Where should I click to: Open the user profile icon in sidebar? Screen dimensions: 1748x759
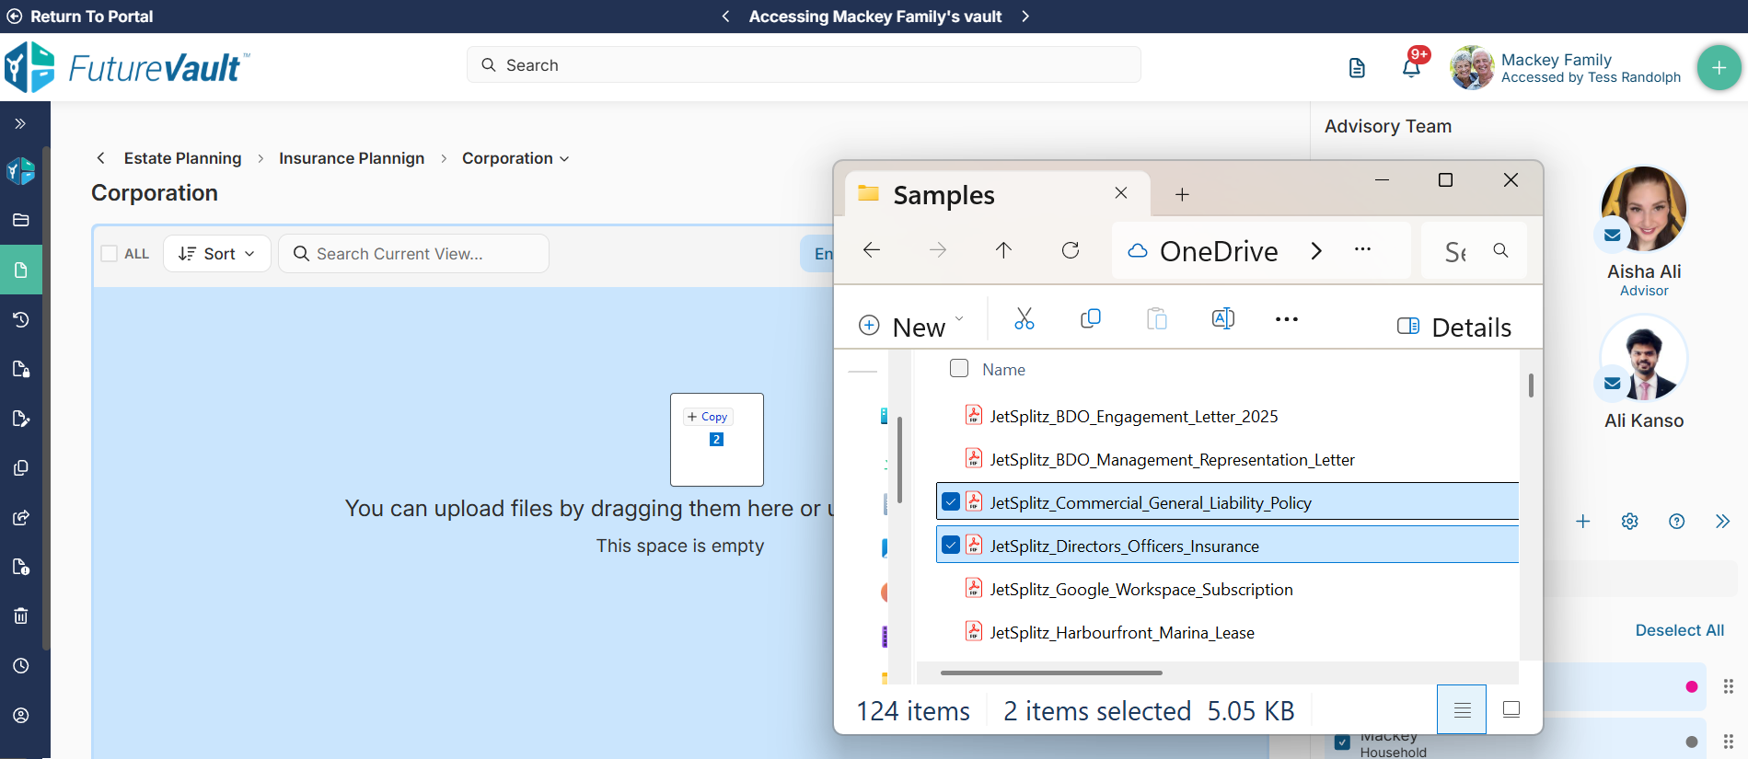(20, 715)
